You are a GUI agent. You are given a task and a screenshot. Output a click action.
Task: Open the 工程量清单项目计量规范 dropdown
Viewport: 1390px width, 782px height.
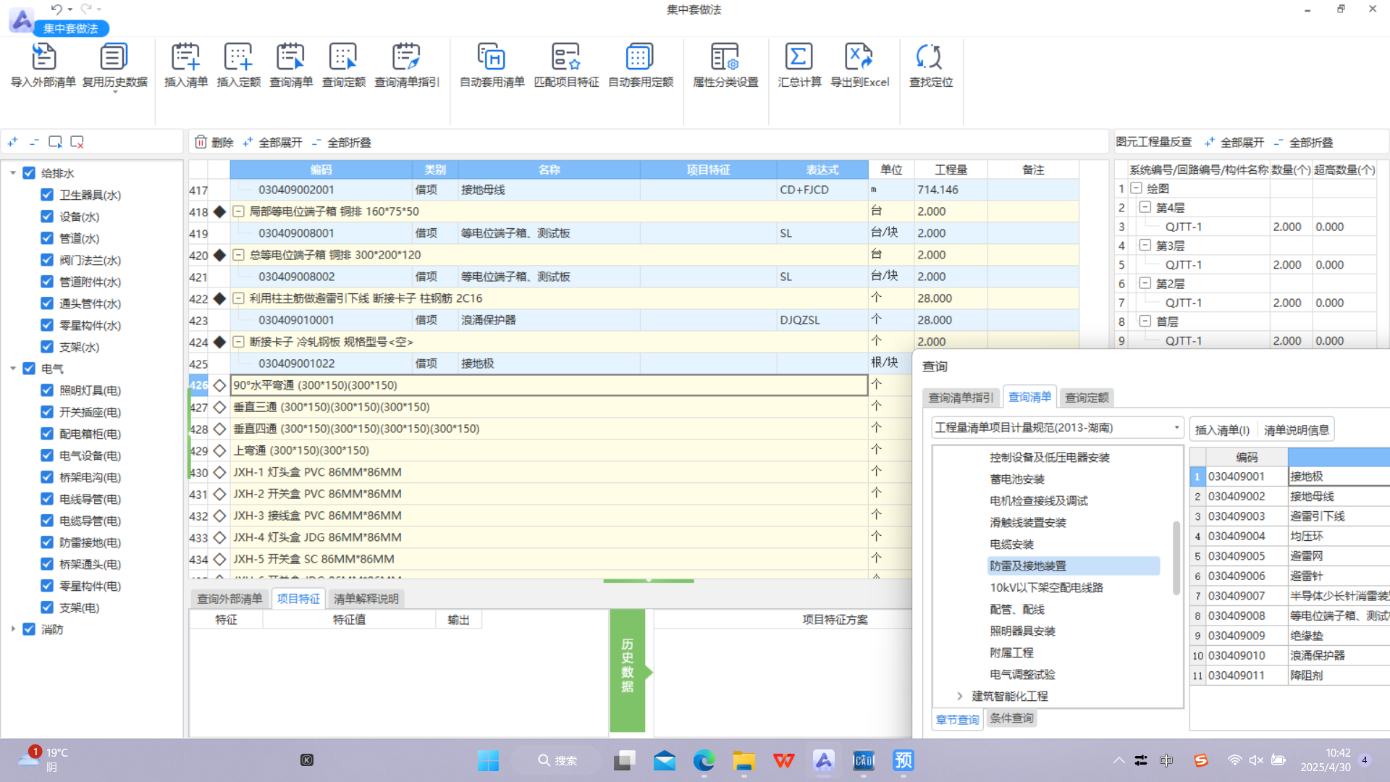1176,428
